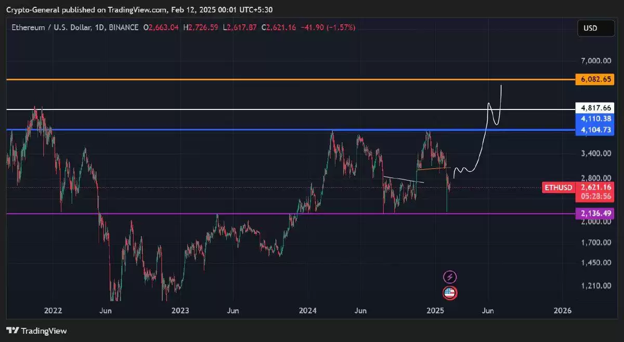Click the 2024 time axis label
This screenshot has width=624, height=342.
[x=307, y=310]
